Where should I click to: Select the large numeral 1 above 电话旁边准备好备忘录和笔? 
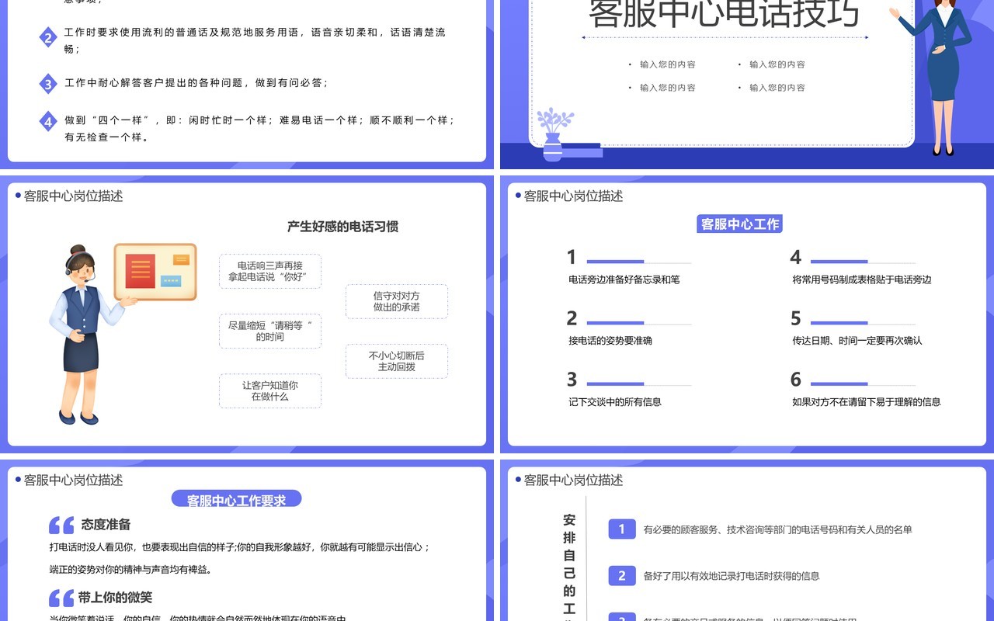(x=572, y=257)
